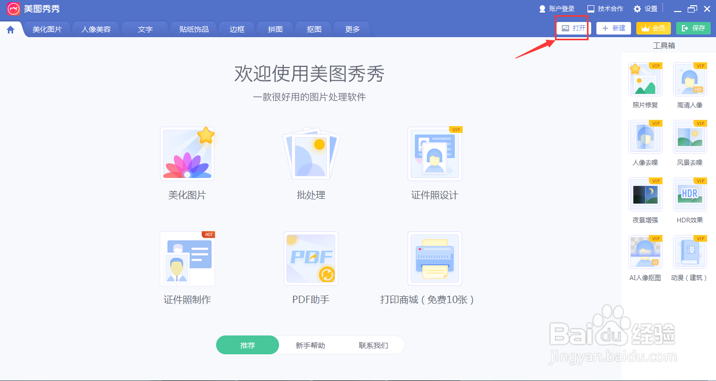
Task: Switch to the 美化图片 tab
Action: [47, 29]
